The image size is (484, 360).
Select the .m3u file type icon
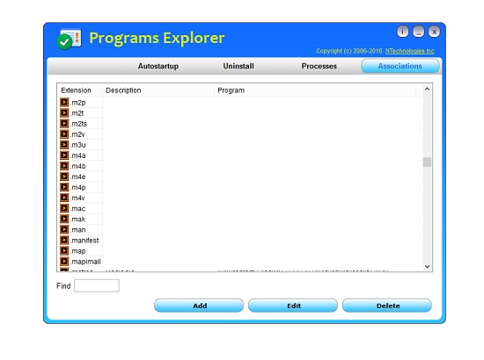(x=64, y=144)
